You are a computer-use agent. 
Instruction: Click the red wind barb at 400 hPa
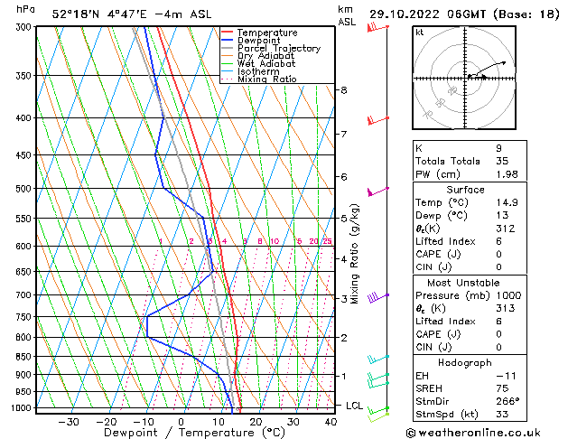[378, 120]
